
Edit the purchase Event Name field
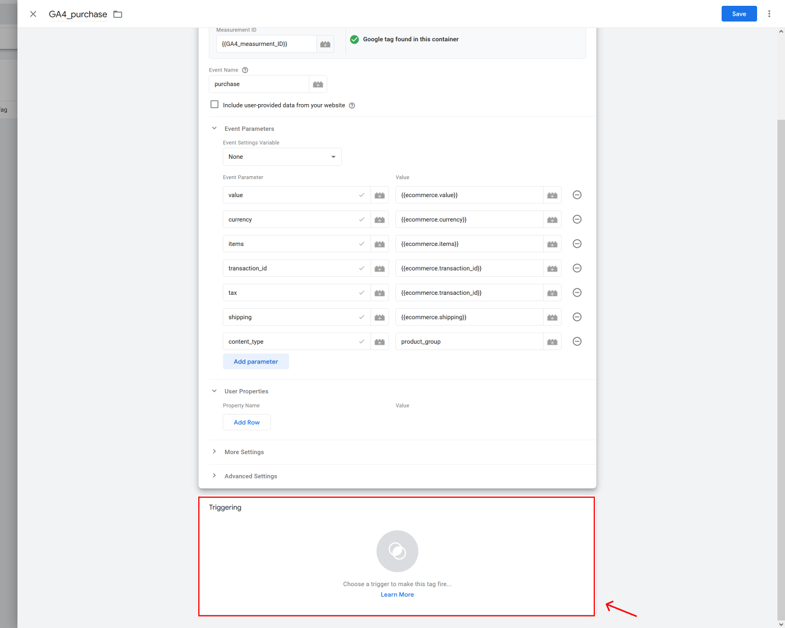259,84
